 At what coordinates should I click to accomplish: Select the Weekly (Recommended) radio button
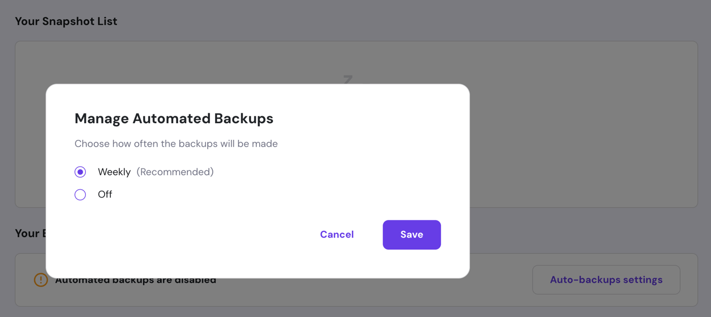80,171
